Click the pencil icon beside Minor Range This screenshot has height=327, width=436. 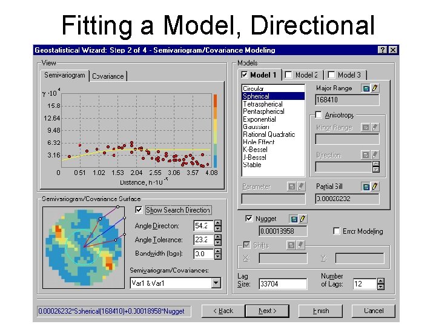[375, 128]
